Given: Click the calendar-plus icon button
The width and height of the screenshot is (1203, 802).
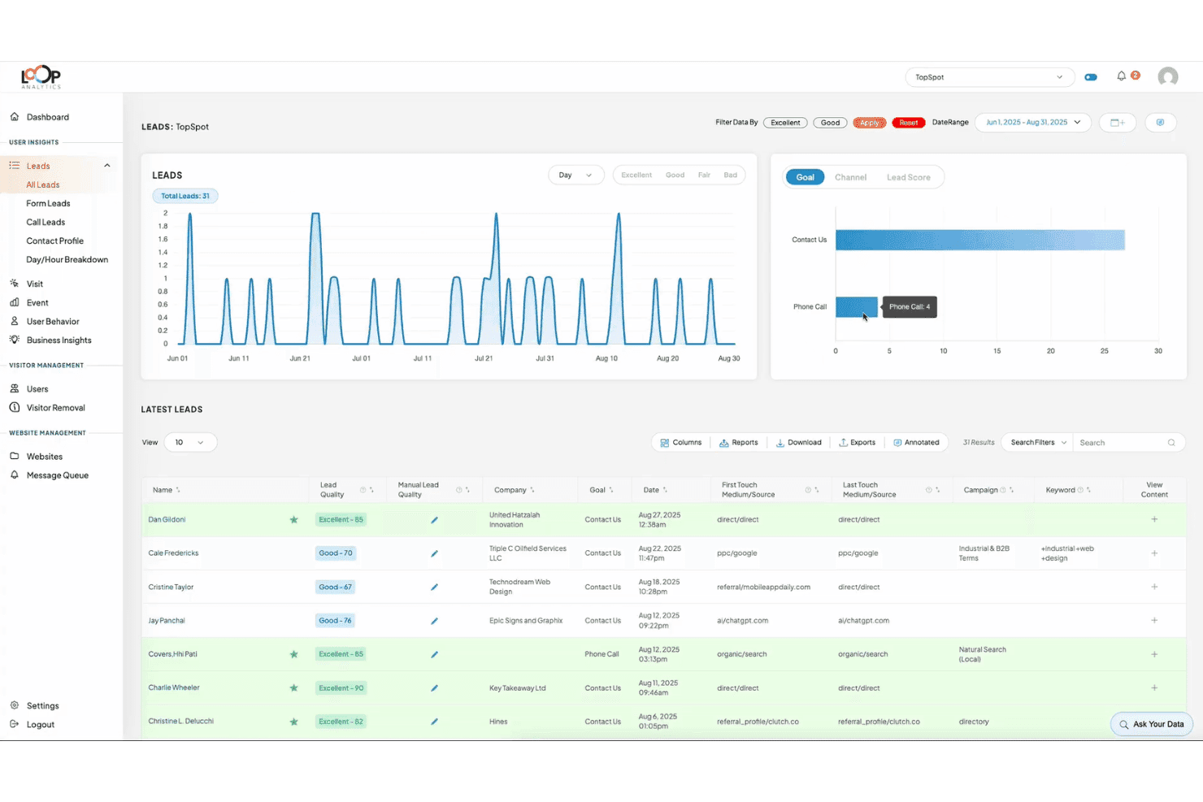Looking at the screenshot, I should 1118,123.
